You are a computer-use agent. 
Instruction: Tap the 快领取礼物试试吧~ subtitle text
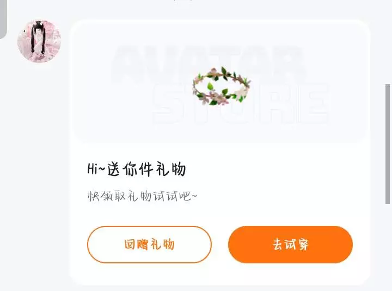click(142, 196)
